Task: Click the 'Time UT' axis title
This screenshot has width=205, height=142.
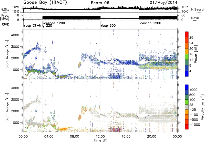Action: click(x=100, y=140)
